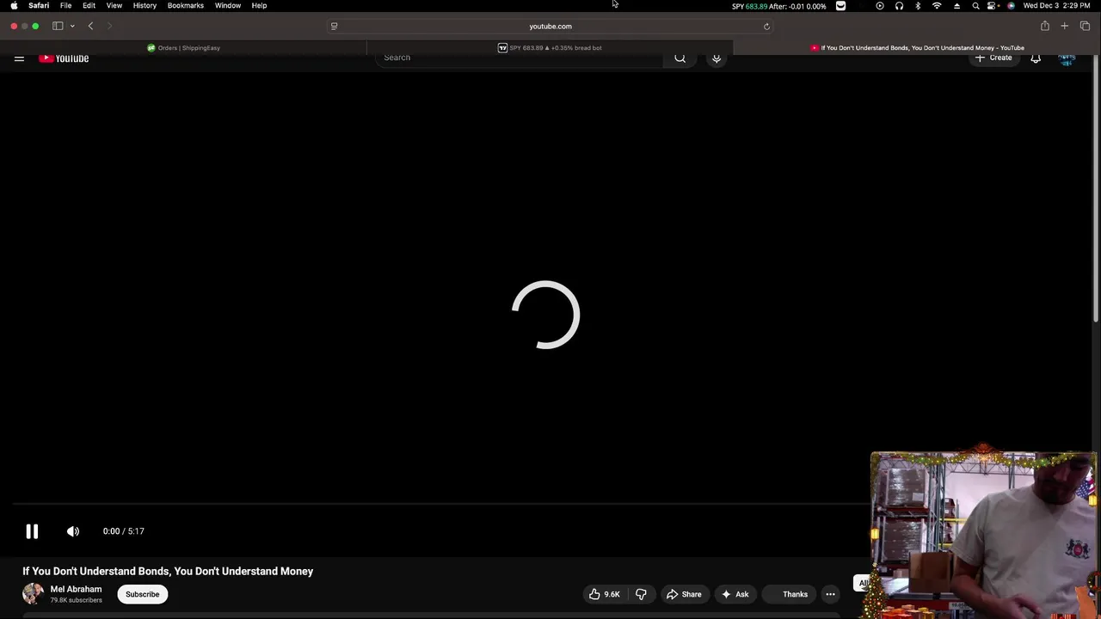The image size is (1101, 619).
Task: Switch to Orders | ShippingEasy tab
Action: pos(183,48)
